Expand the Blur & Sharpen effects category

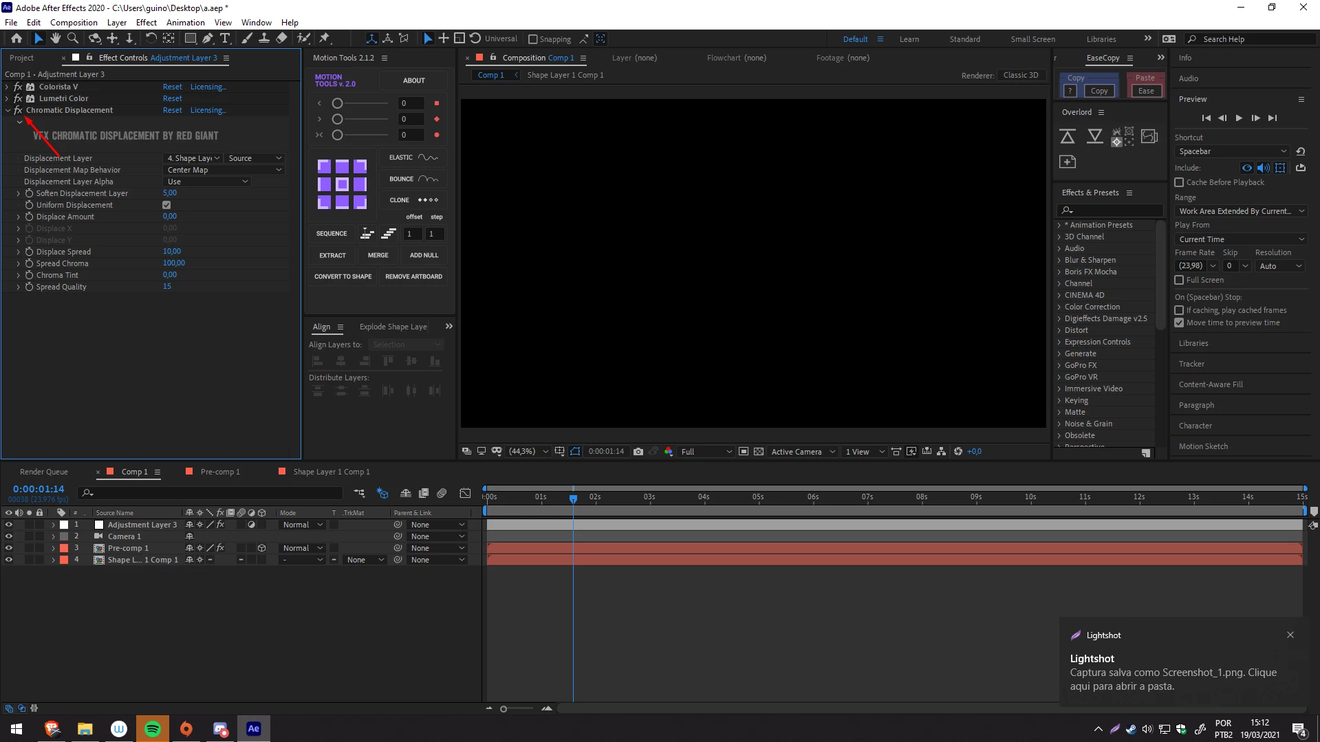click(x=1059, y=260)
